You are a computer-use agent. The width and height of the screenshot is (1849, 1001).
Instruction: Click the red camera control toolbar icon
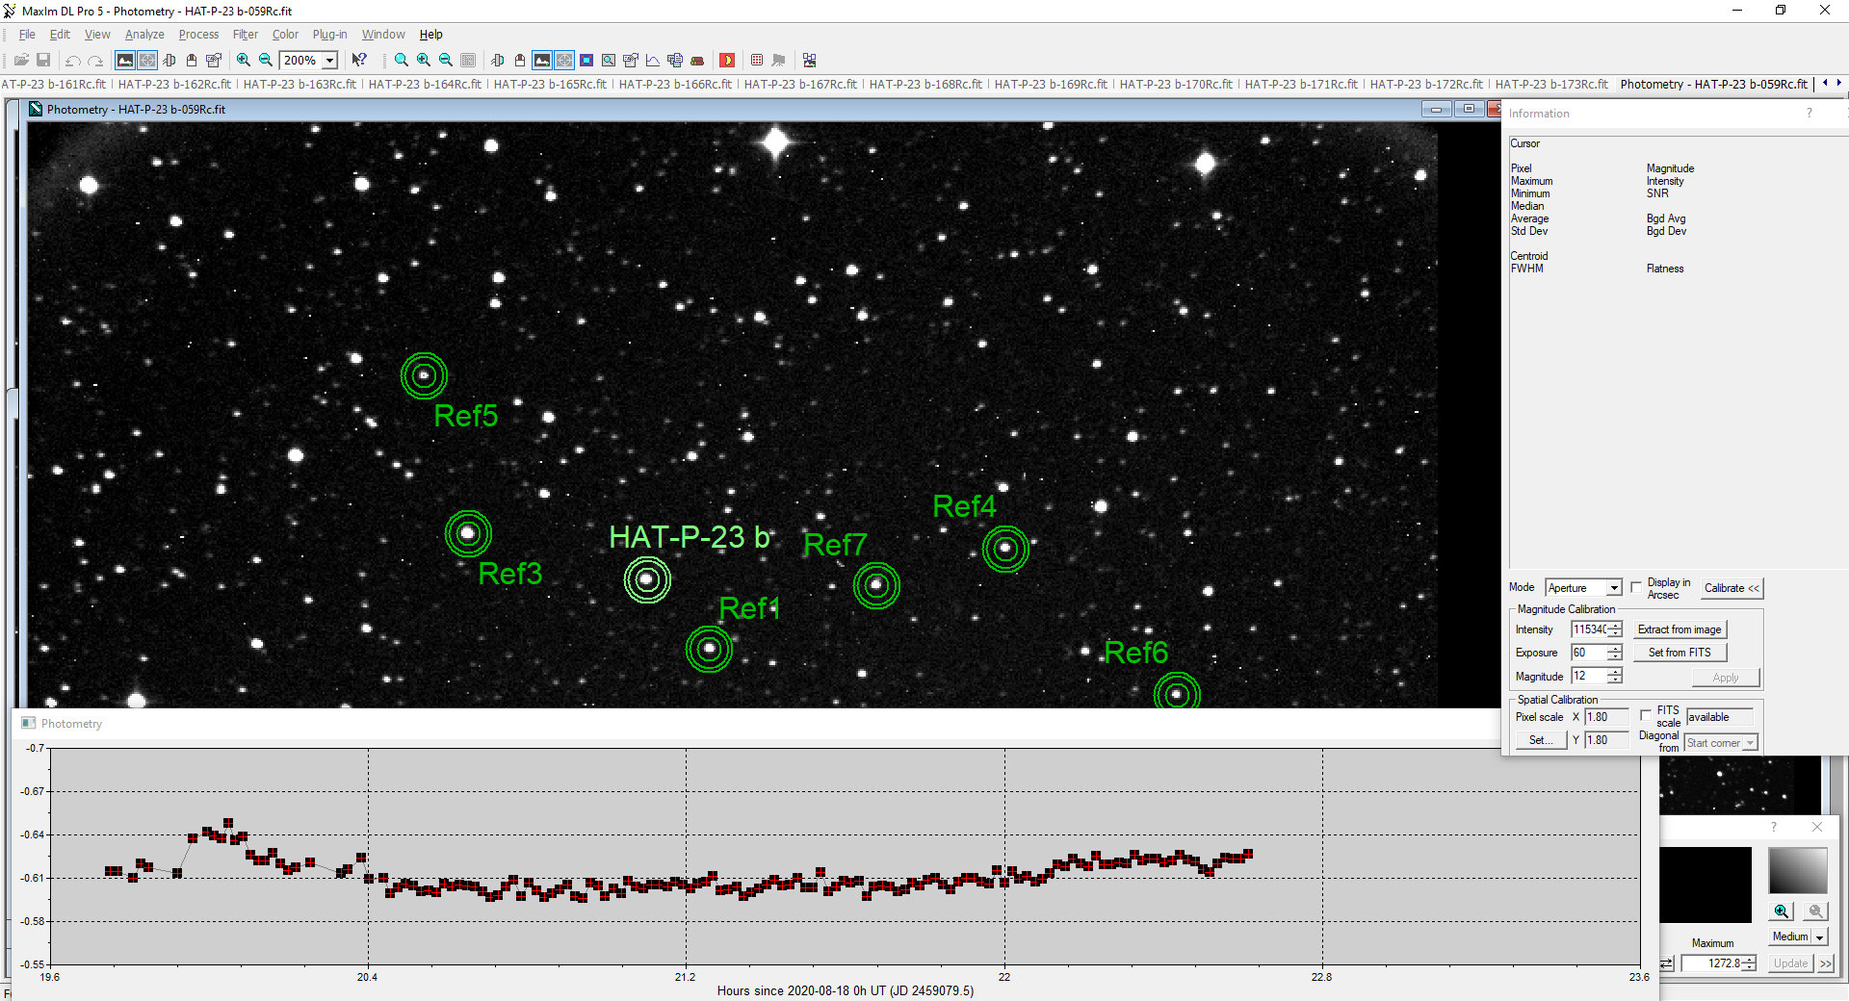point(727,61)
